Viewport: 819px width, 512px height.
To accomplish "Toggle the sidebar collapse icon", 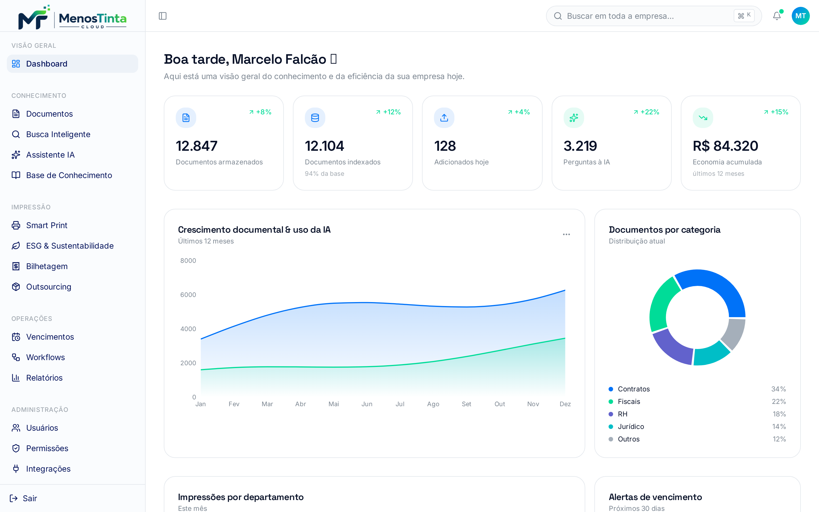I will [162, 16].
